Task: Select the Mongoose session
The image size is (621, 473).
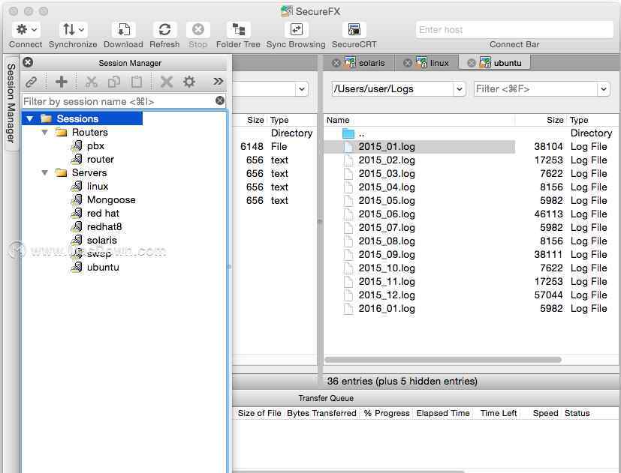Action: coord(111,199)
